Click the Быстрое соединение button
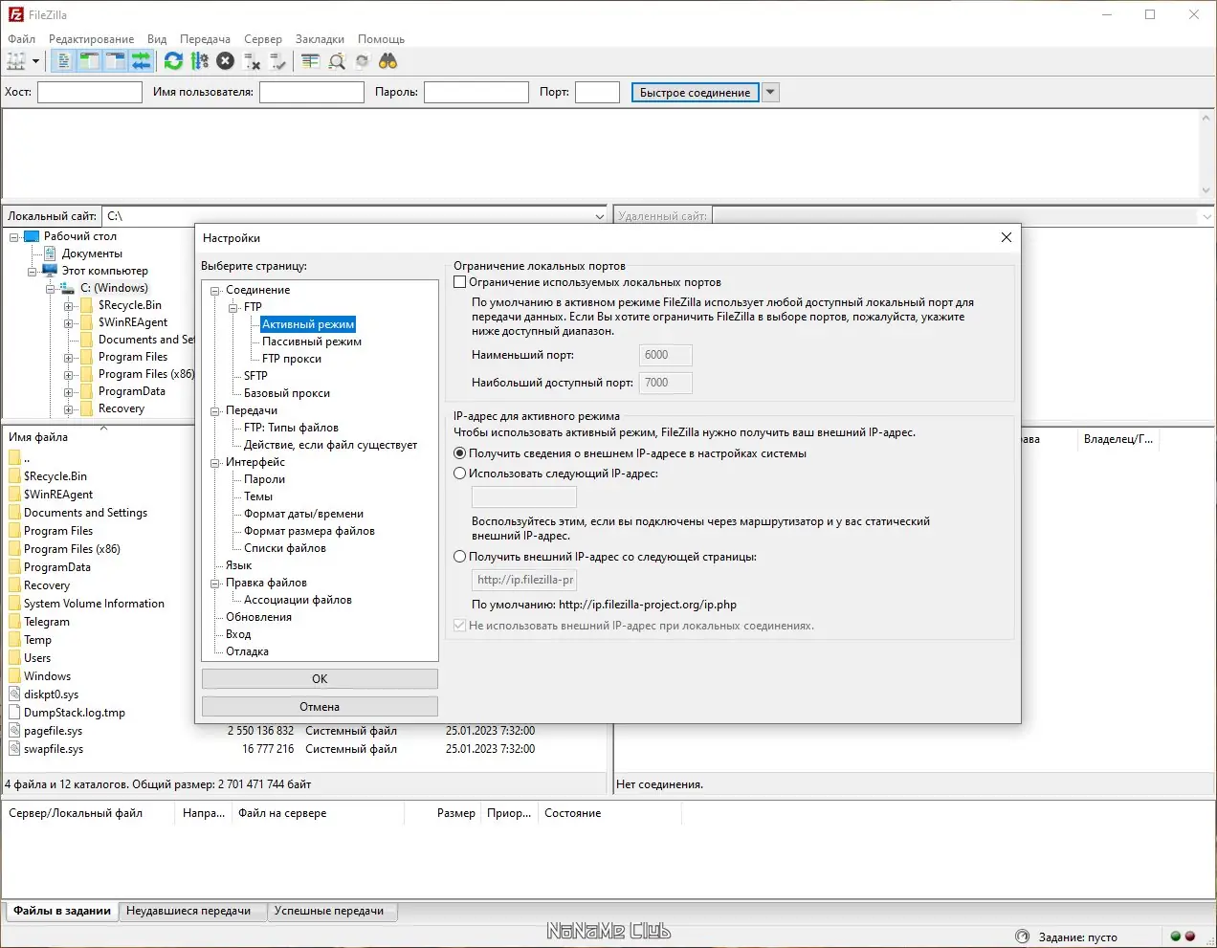The width and height of the screenshot is (1217, 948). point(696,93)
